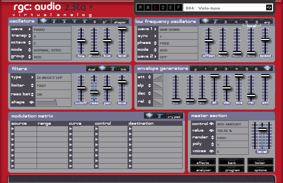Select bank A

(140, 8)
